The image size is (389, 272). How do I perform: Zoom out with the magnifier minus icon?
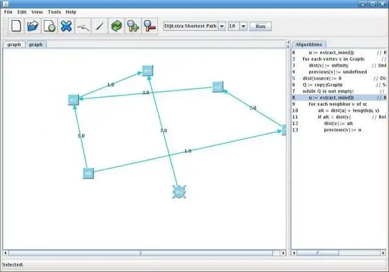150,26
